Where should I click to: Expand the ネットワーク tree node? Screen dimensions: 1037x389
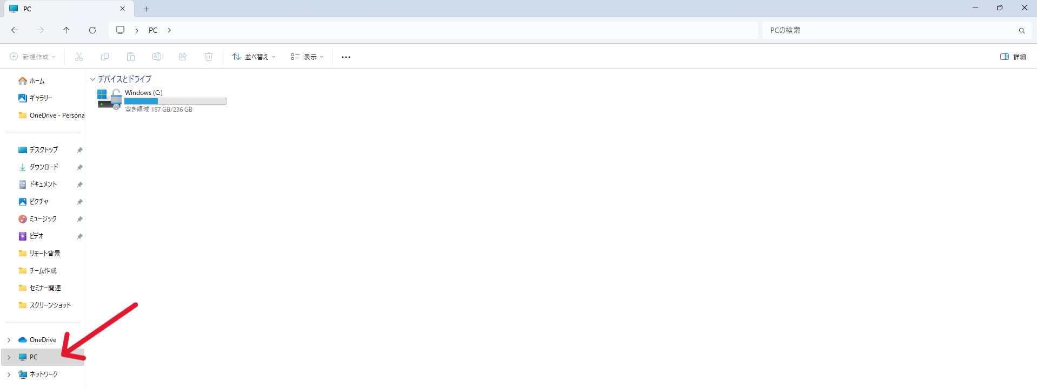[x=9, y=374]
